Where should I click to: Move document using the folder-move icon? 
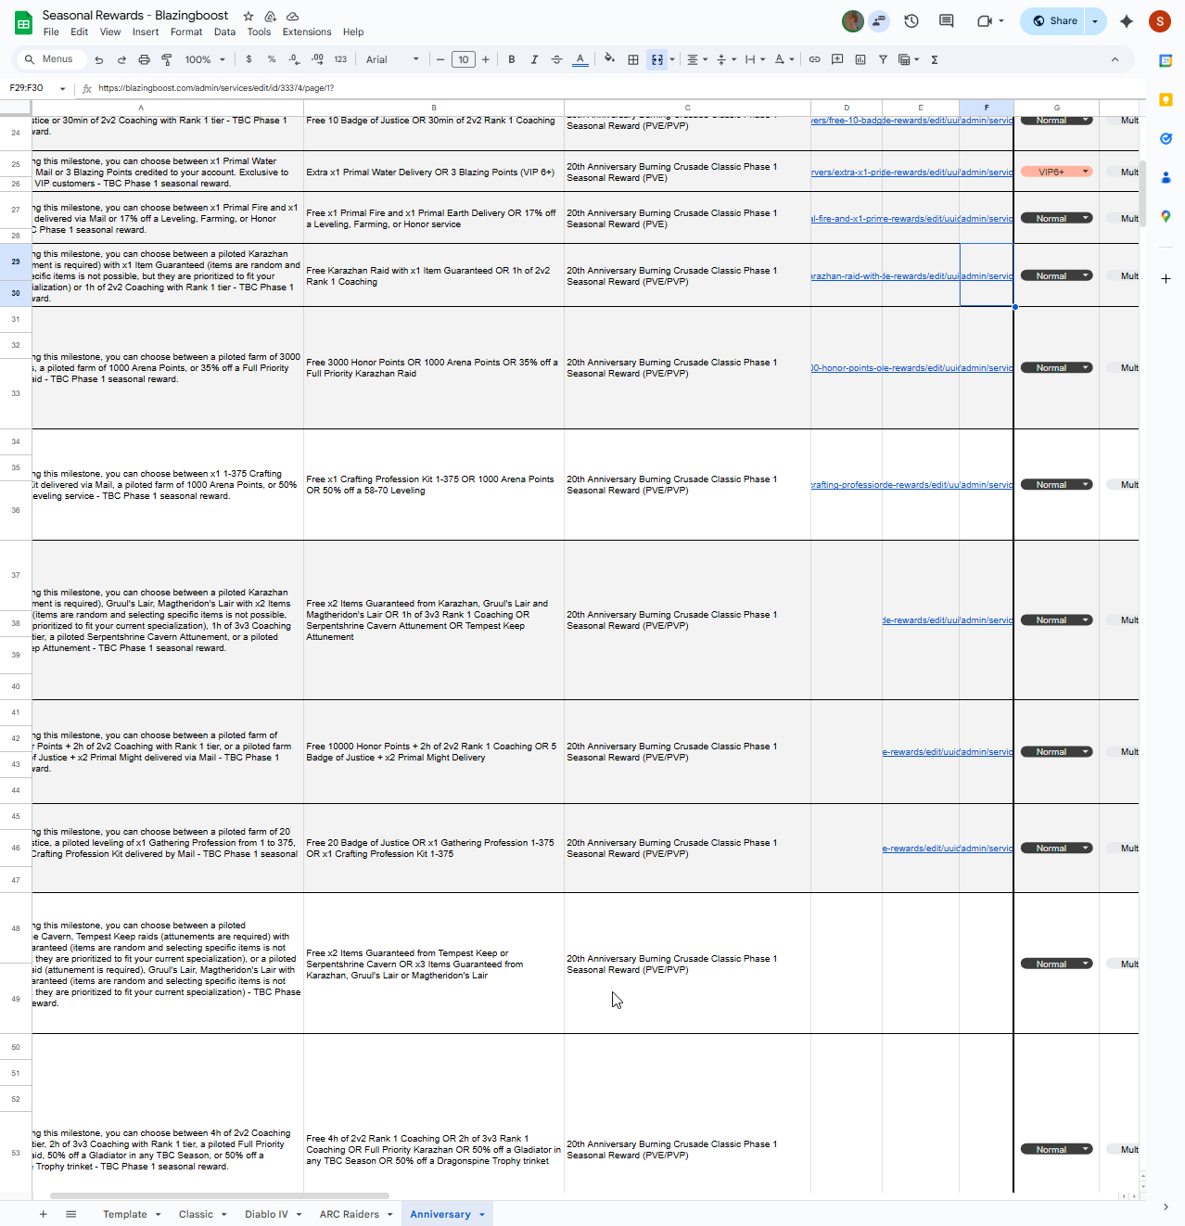point(271,17)
